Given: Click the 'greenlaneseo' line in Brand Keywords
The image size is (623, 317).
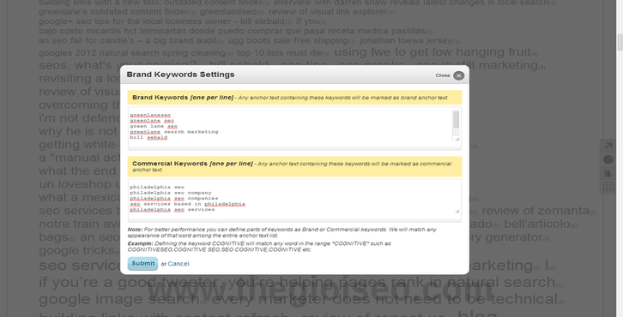Looking at the screenshot, I should [150, 115].
